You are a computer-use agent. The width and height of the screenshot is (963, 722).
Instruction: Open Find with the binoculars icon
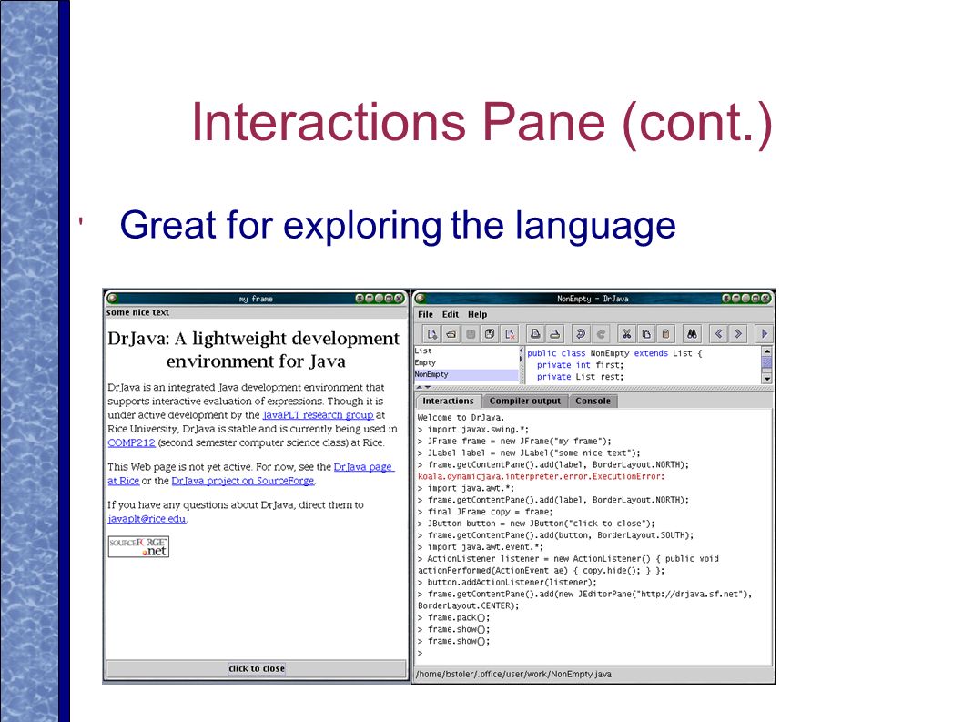(692, 333)
